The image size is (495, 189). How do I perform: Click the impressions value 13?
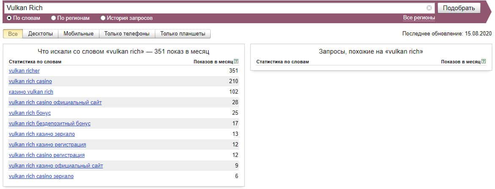(235, 134)
